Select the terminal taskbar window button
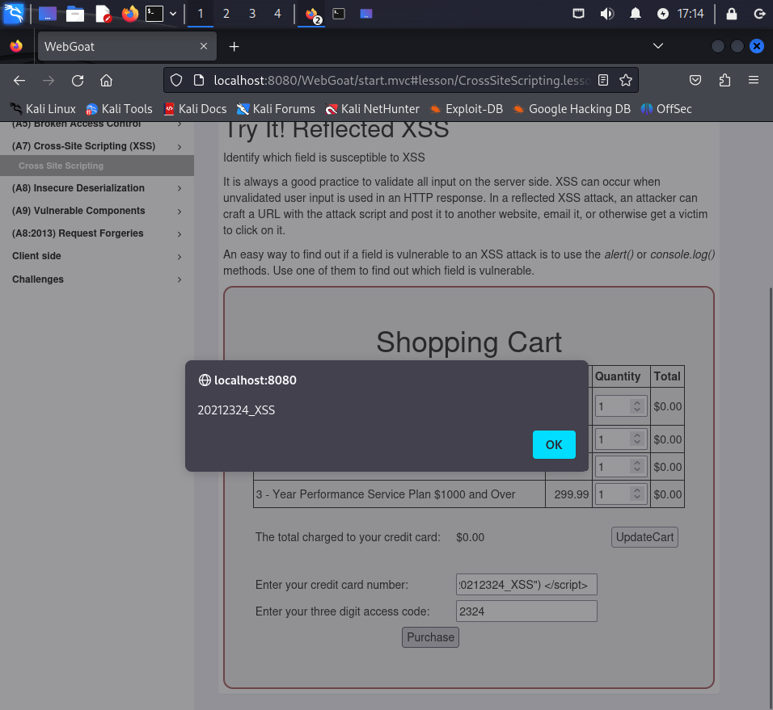The width and height of the screenshot is (773, 710). [339, 14]
